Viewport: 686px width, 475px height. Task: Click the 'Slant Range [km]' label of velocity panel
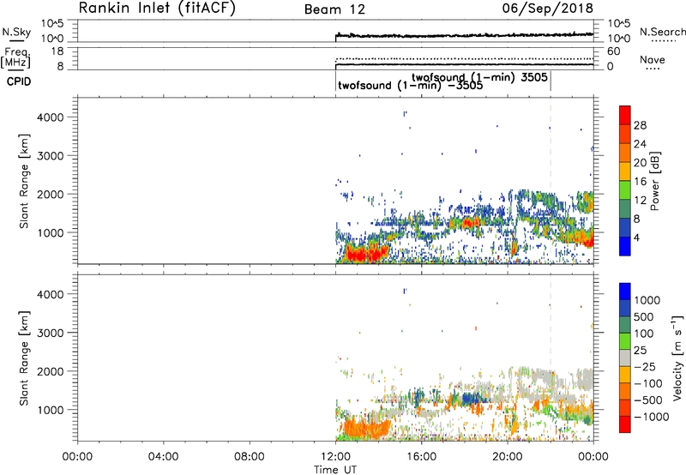(x=24, y=358)
